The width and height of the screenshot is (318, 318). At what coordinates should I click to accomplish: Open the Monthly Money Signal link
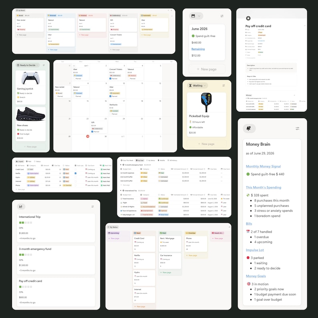263,166
